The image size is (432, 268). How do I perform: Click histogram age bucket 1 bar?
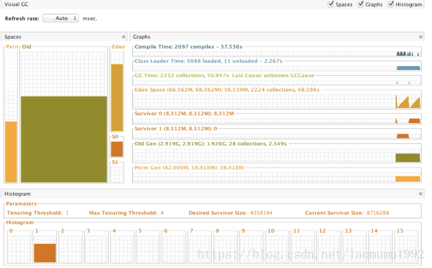[45, 253]
